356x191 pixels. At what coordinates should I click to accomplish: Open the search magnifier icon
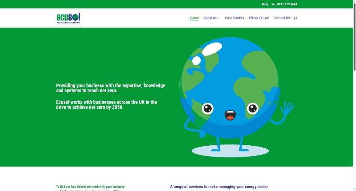coord(295,18)
